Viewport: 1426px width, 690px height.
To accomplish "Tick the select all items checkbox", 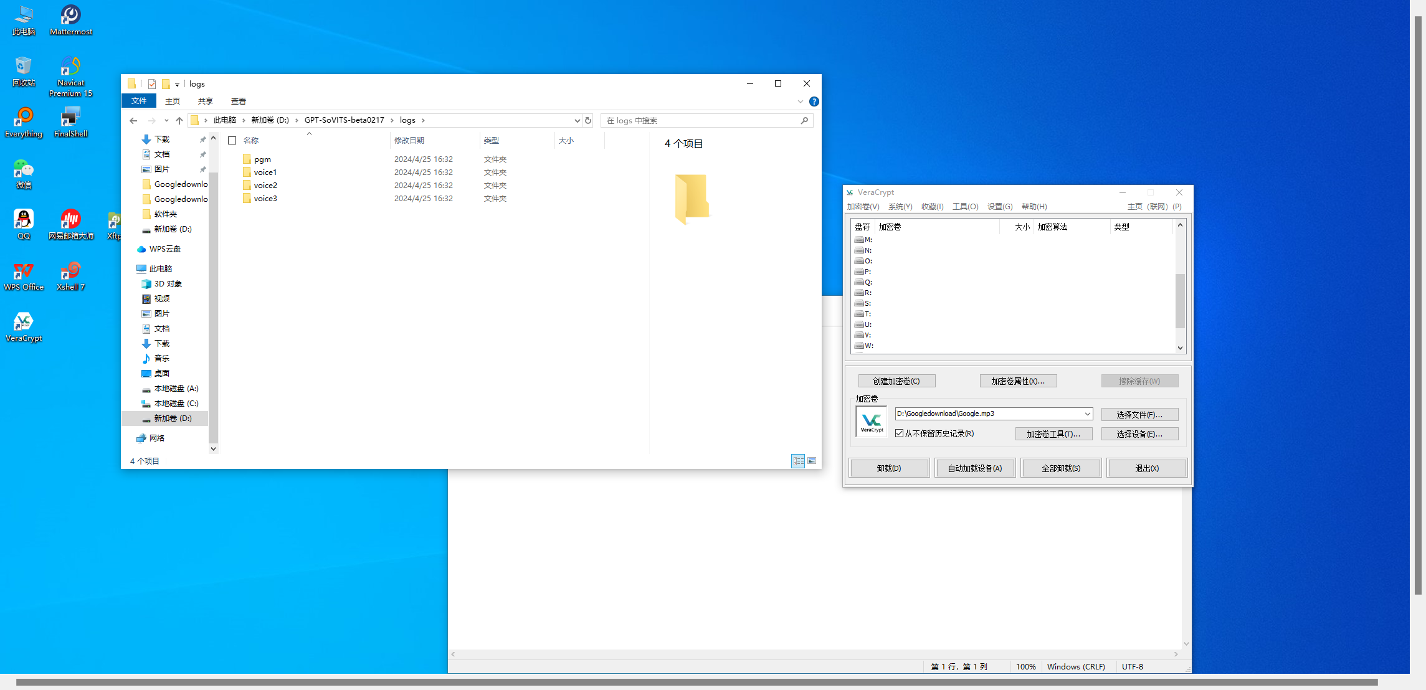I will point(232,141).
